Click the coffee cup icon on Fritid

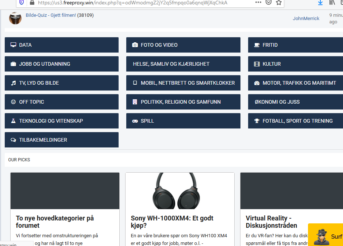pos(257,45)
